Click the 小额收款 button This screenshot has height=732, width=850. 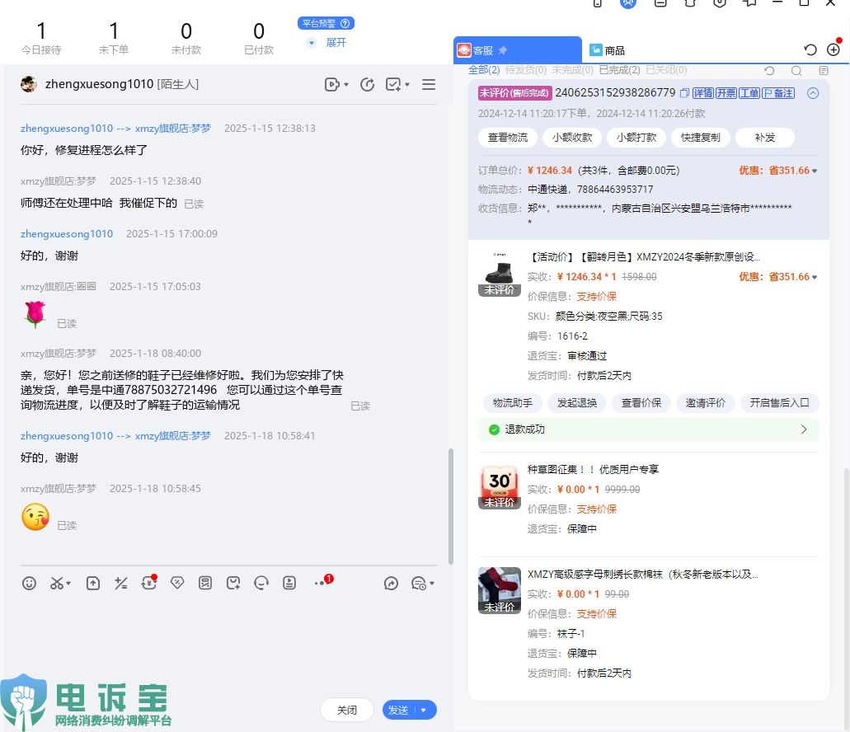click(572, 138)
